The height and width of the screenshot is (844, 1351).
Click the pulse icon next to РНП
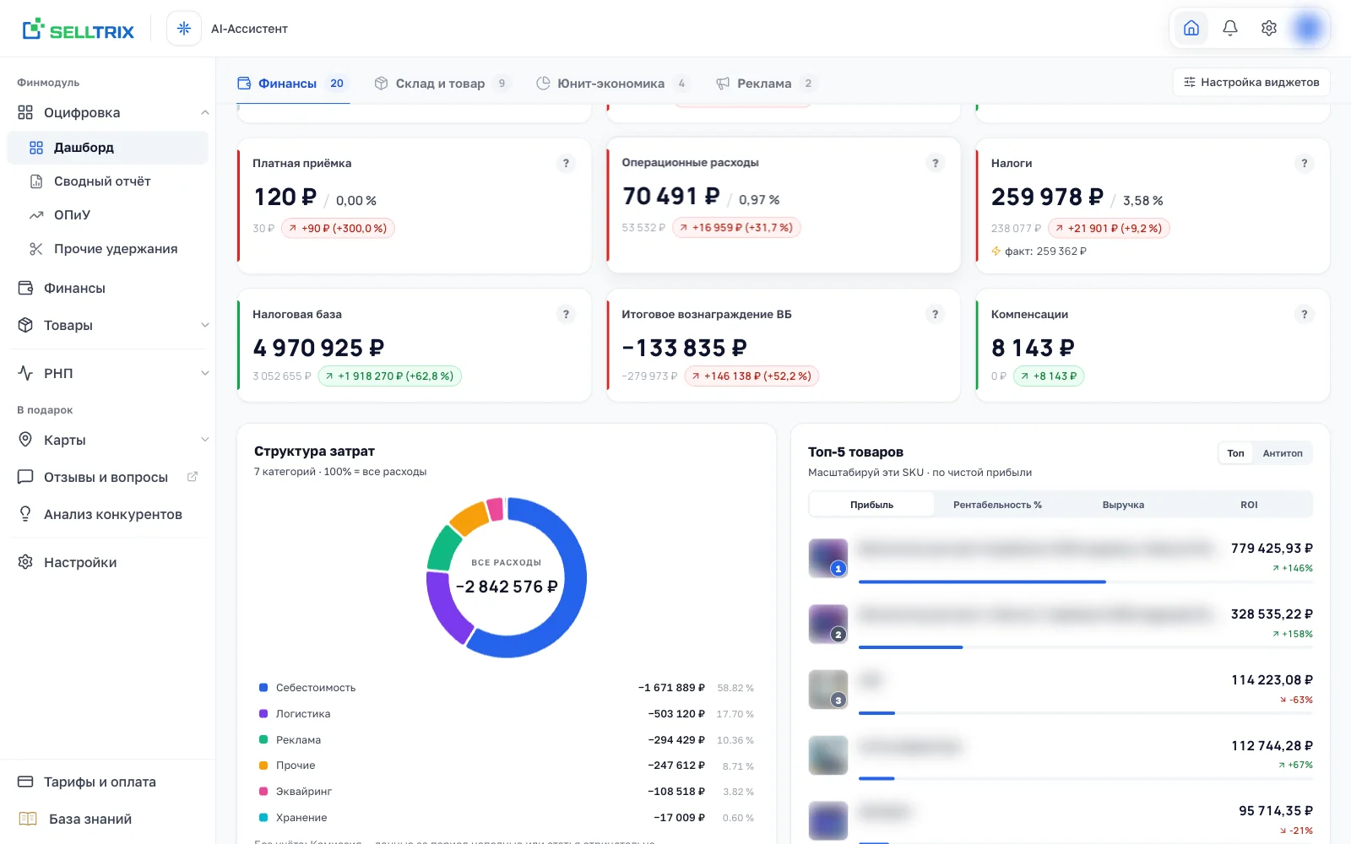coord(25,373)
